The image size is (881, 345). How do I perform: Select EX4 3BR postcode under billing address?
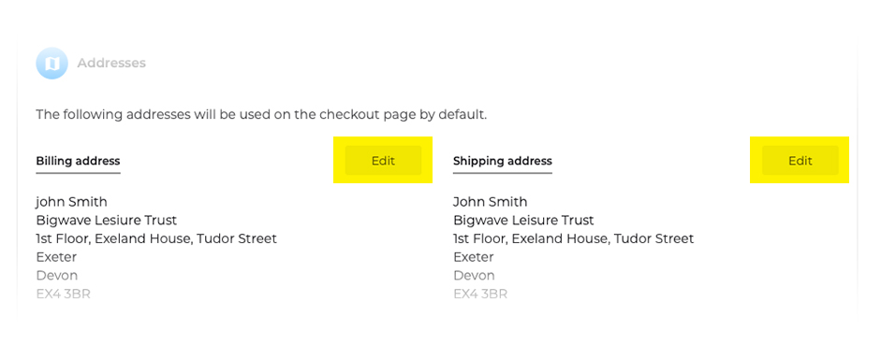click(63, 294)
